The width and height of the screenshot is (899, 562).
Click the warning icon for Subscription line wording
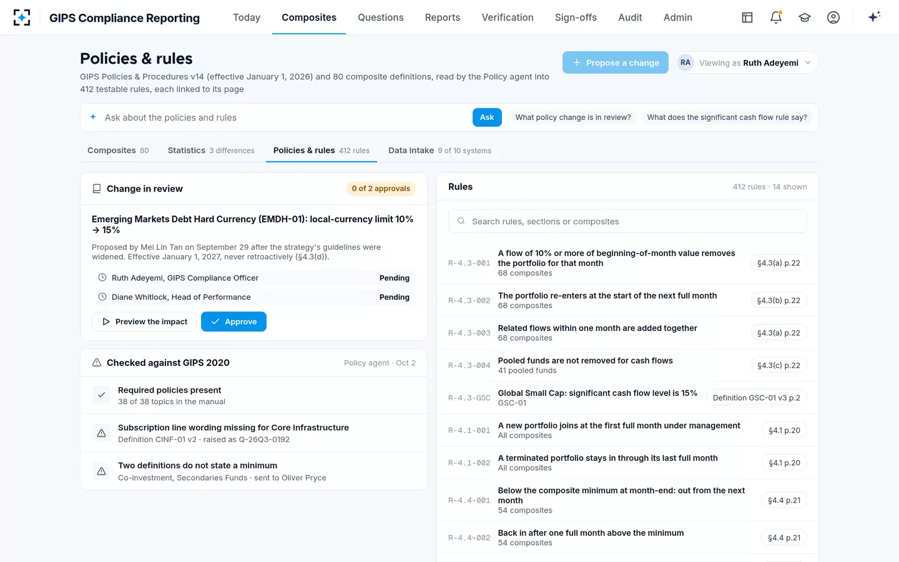point(101,433)
